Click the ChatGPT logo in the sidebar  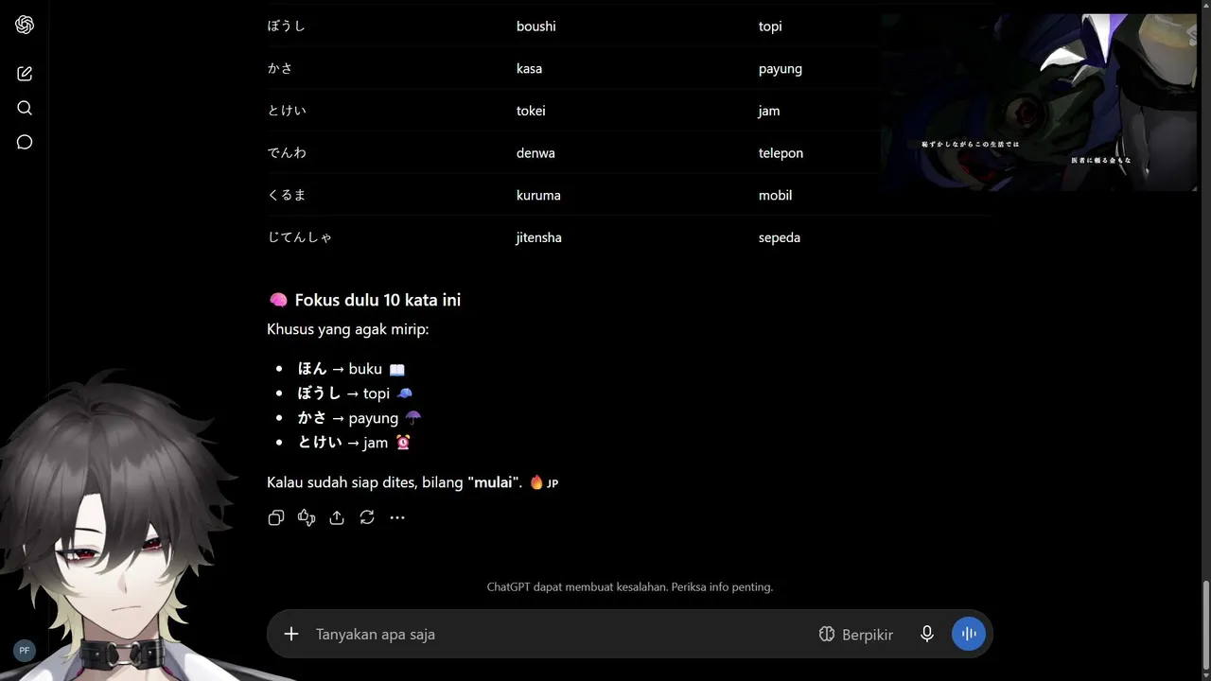click(25, 25)
